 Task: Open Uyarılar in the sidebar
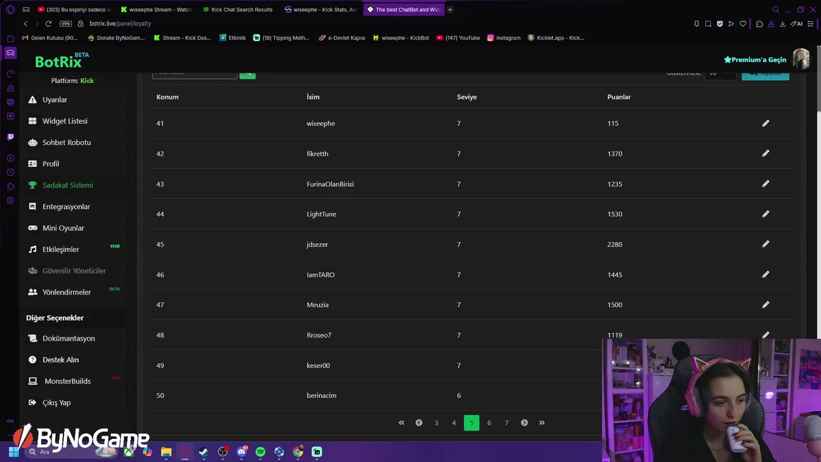(x=55, y=99)
